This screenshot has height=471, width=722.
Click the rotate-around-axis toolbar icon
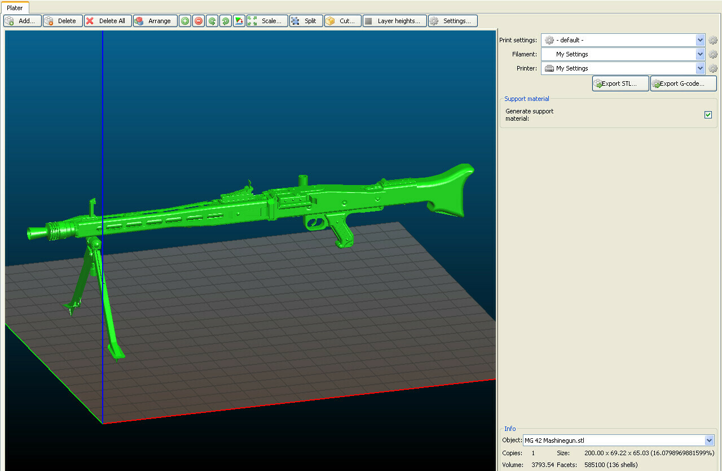tap(239, 21)
